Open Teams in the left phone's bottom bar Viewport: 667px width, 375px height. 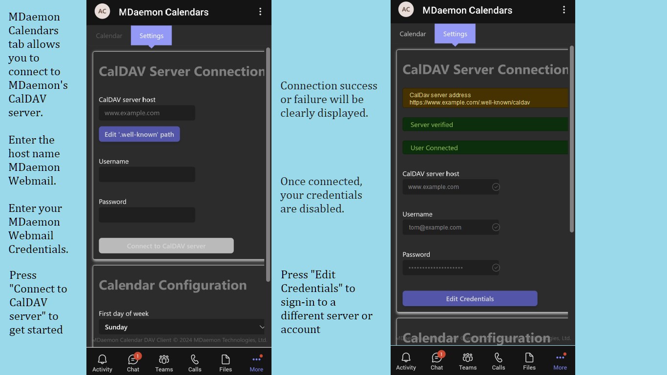(164, 363)
